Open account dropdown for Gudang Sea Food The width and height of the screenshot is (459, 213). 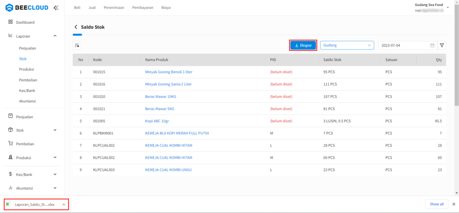point(447,7)
